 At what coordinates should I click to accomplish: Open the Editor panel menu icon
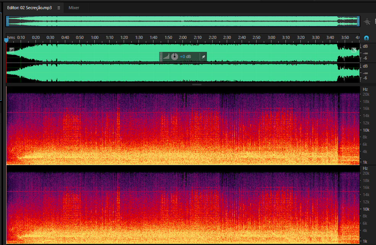click(59, 8)
